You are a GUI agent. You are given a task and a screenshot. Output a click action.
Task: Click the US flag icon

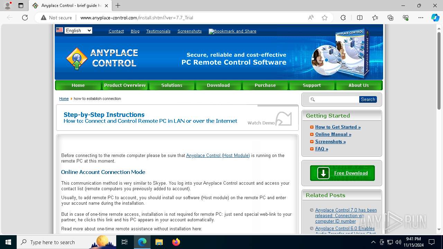[x=60, y=30]
